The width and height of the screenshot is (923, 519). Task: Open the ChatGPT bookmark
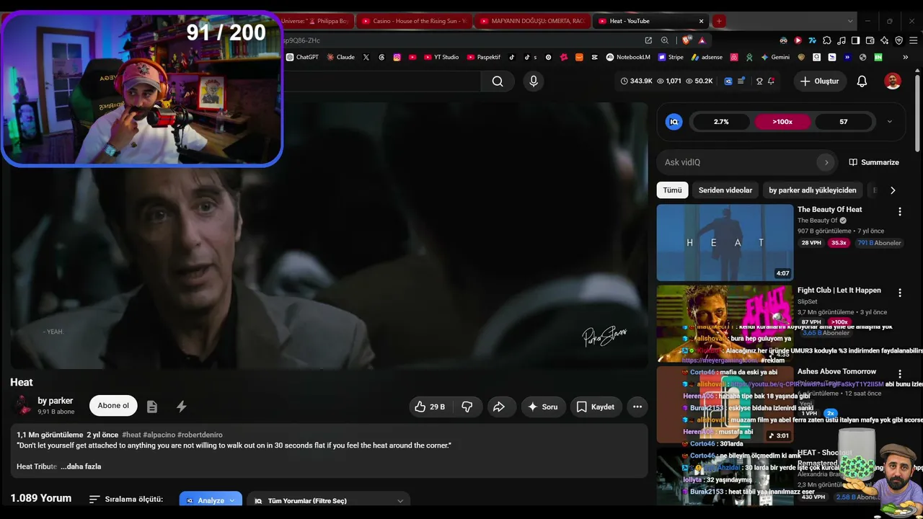click(302, 57)
